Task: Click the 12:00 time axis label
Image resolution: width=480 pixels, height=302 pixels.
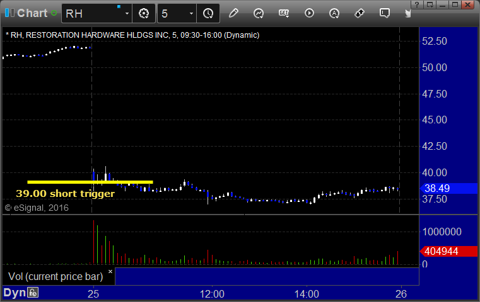Action: pyautogui.click(x=212, y=294)
